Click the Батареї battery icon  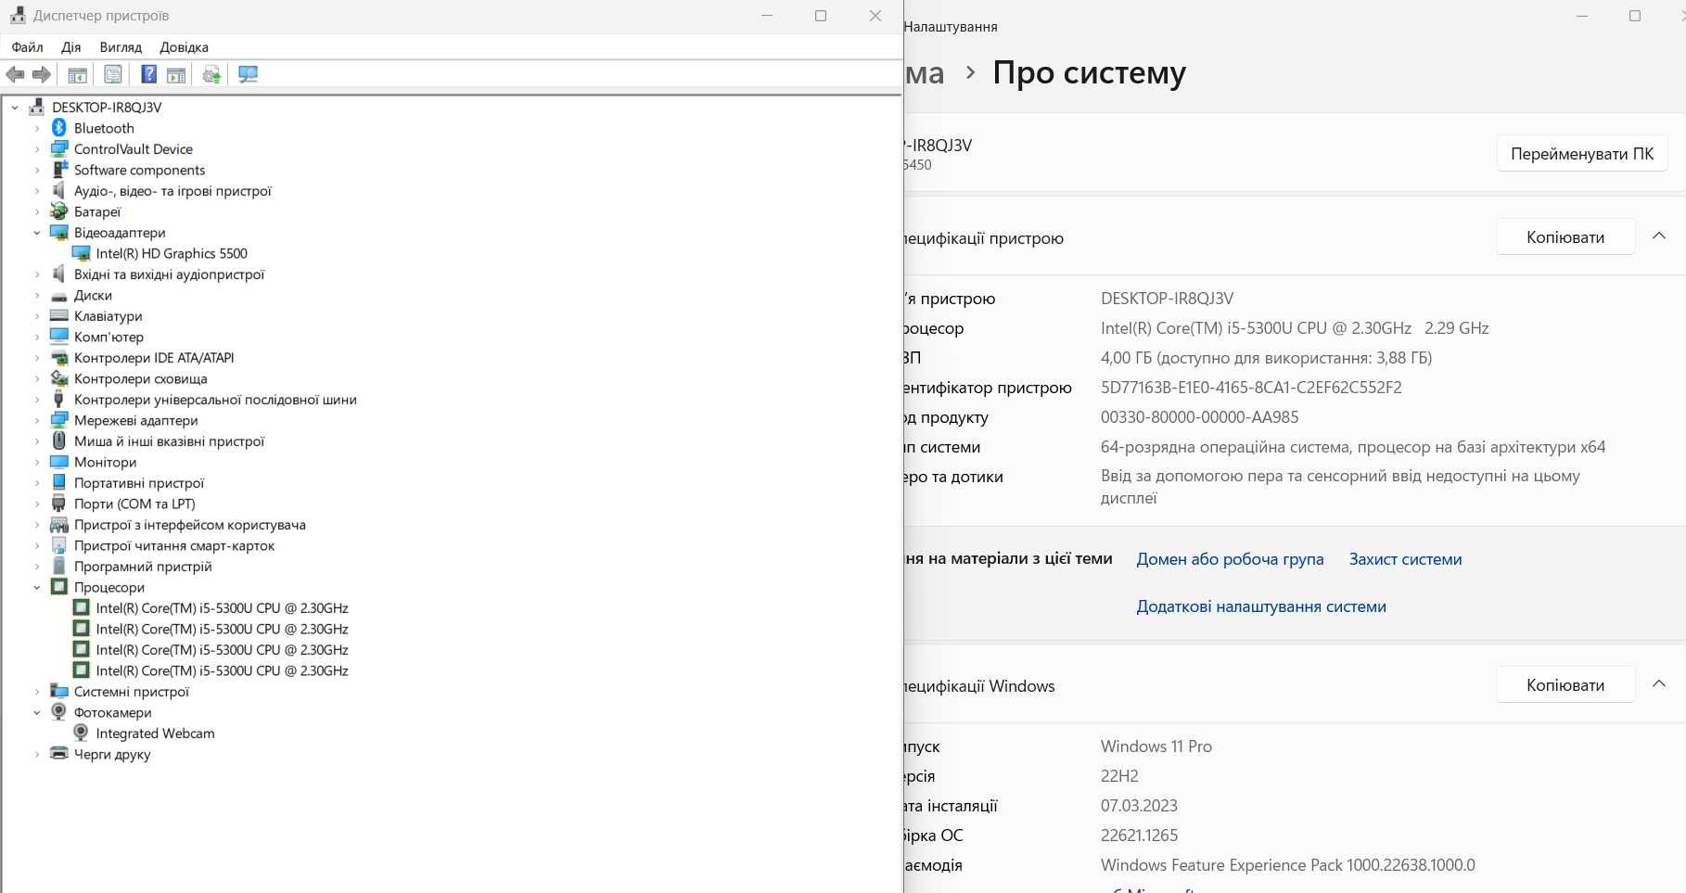tap(59, 211)
